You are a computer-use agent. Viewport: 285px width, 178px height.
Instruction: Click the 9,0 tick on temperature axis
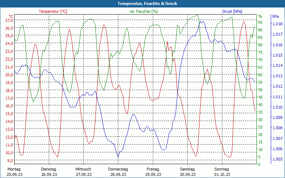[x=10, y=161]
